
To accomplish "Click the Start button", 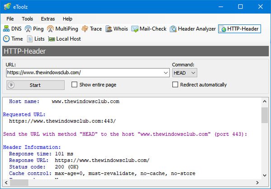I will (35, 85).
